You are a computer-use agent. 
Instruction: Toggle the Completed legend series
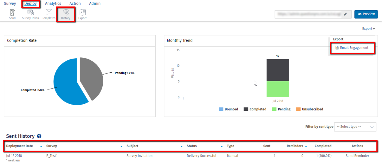coord(255,109)
